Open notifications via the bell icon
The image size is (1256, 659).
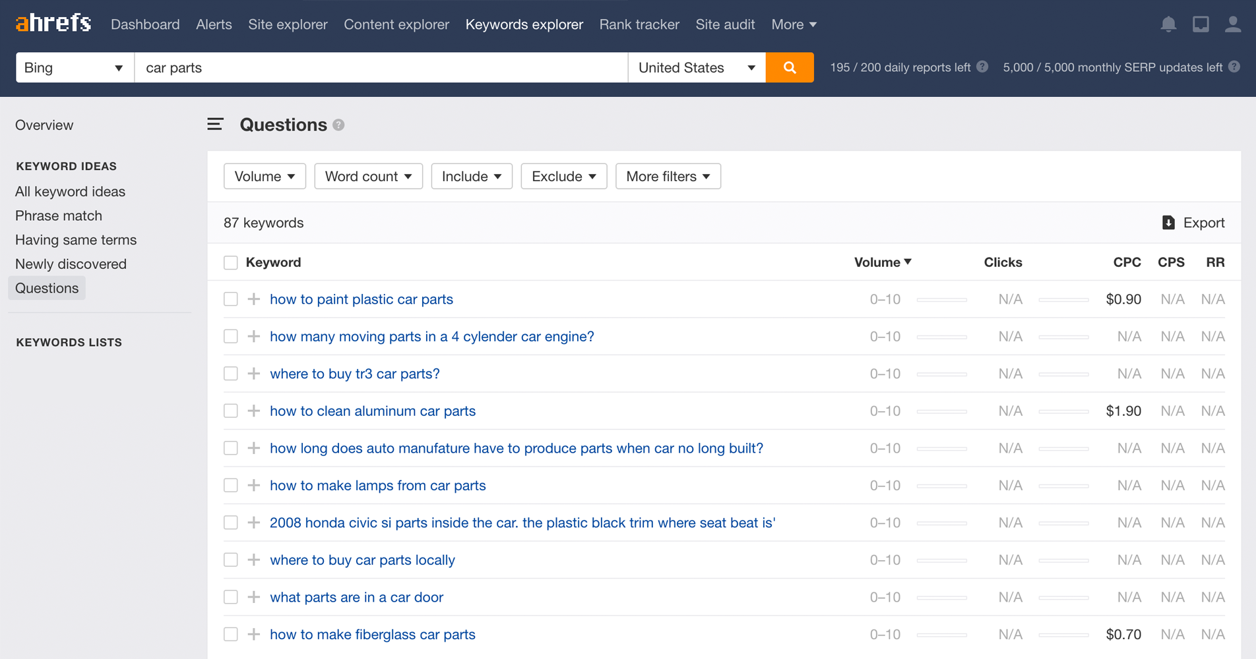click(1168, 24)
